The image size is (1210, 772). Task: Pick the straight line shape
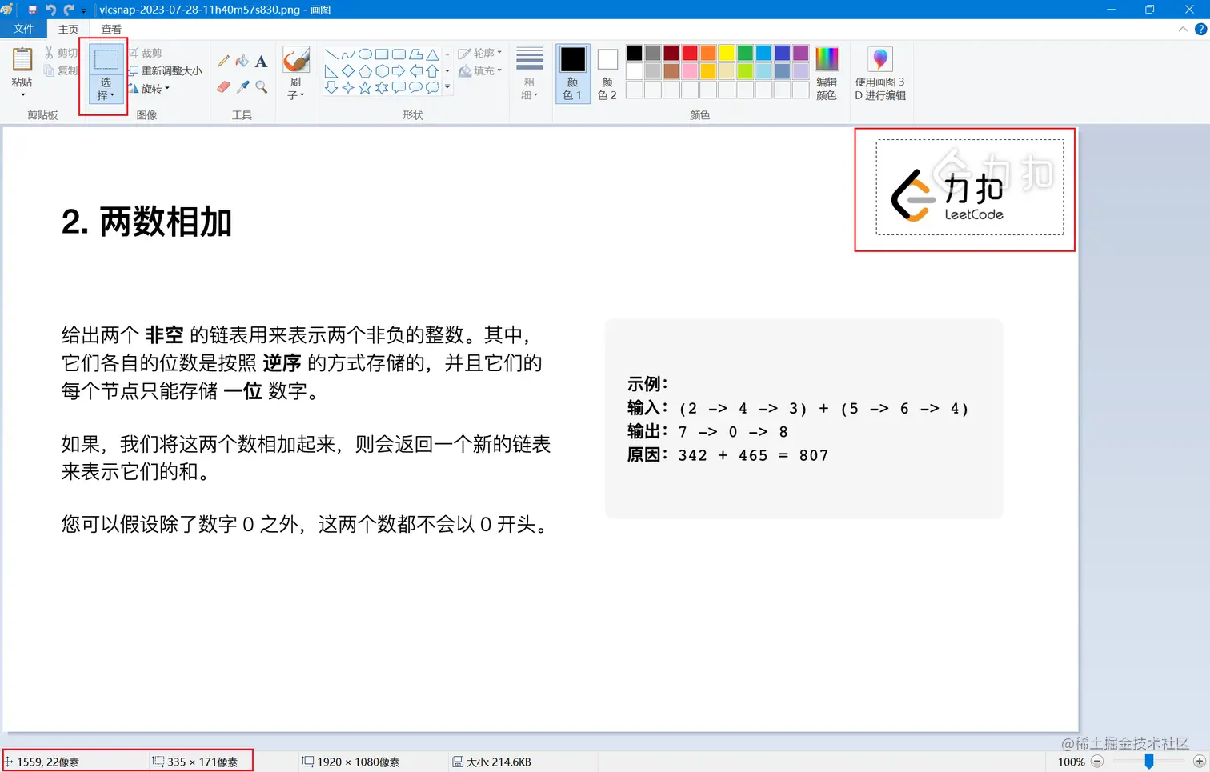(331, 54)
